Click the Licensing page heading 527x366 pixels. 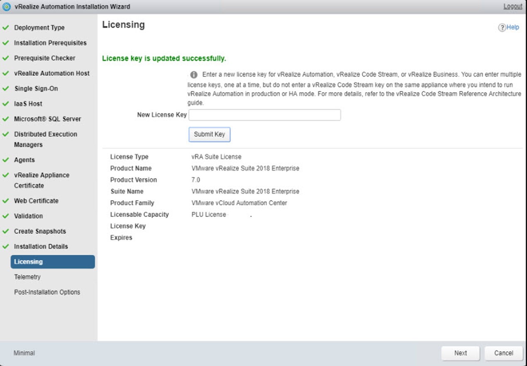pyautogui.click(x=123, y=25)
